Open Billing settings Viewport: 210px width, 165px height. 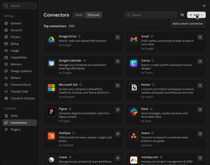click(x=20, y=44)
